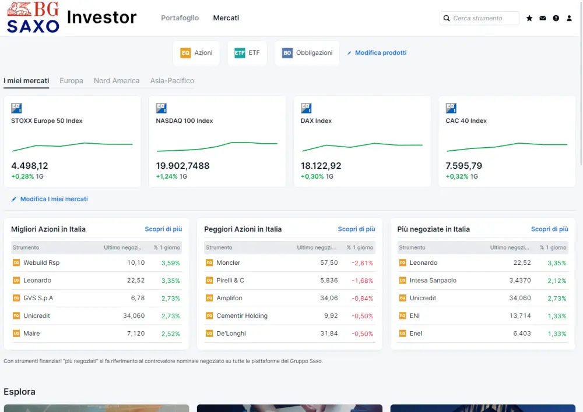Open the DAX Index chart
Image resolution: width=583 pixels, height=412 pixels.
tap(362, 147)
